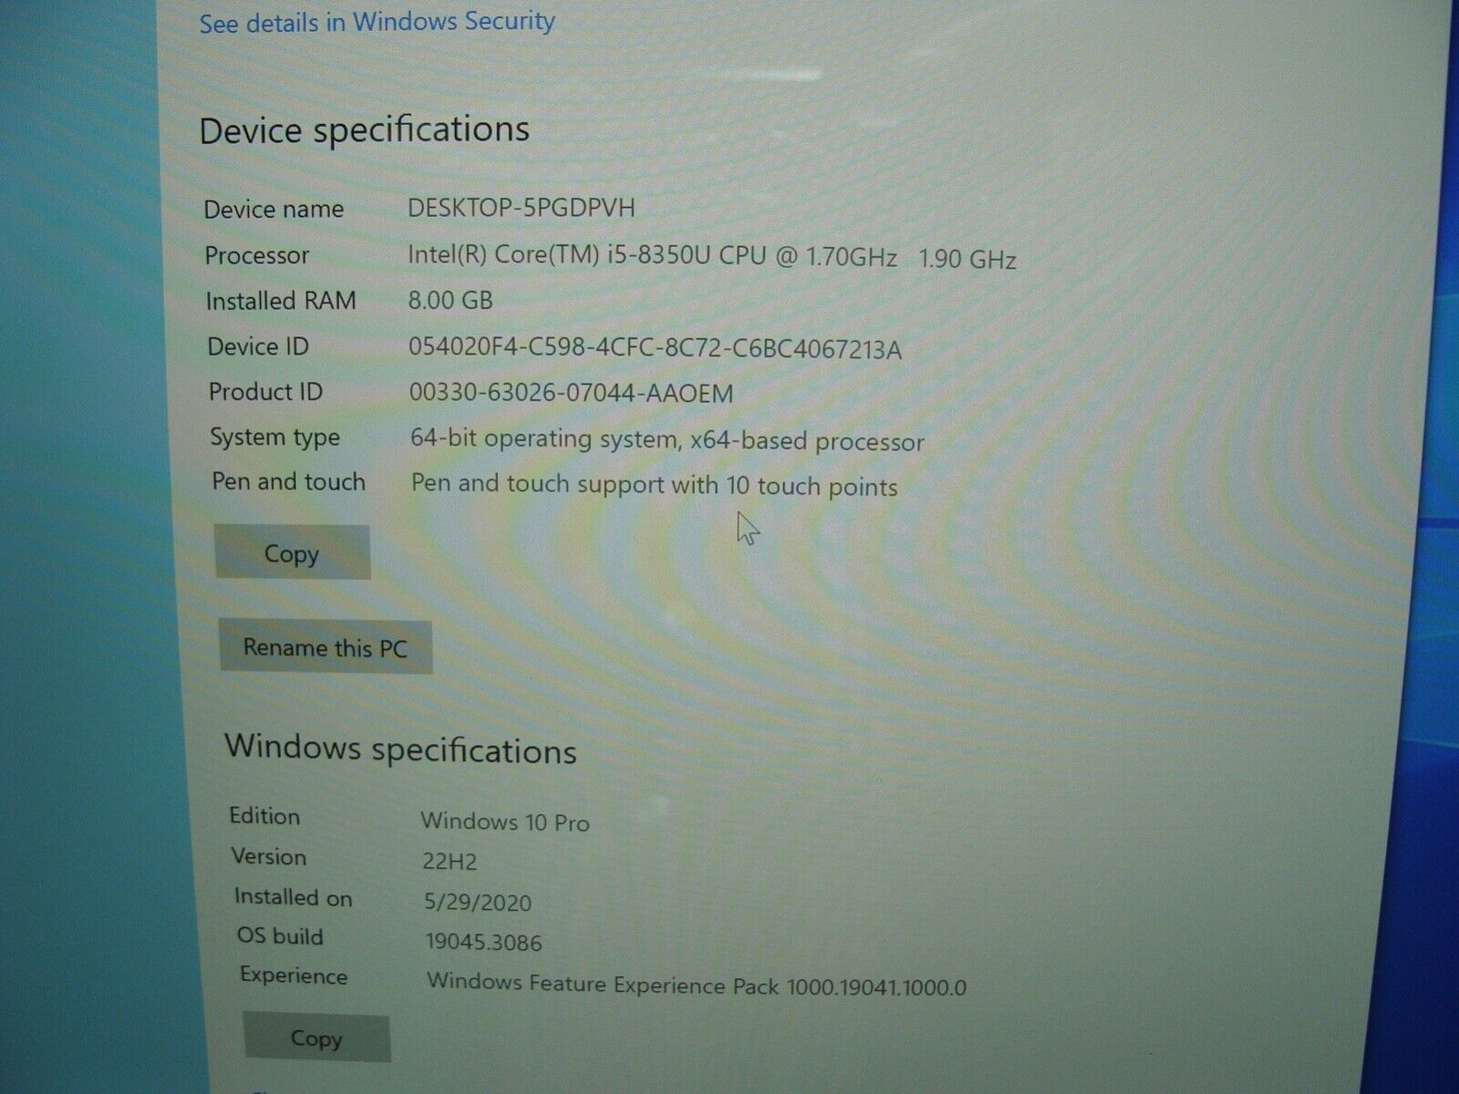This screenshot has height=1094, width=1459.
Task: Click the Device specifications heading
Action: point(364,130)
